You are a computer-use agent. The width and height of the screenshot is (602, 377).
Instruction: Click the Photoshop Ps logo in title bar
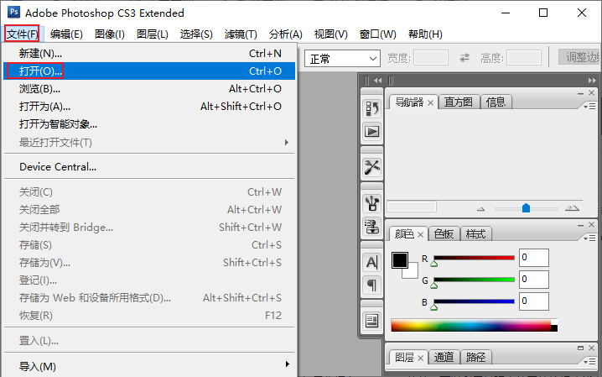13,12
